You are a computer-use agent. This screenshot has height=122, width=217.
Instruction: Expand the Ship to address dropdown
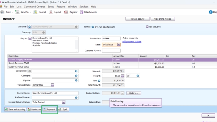pos(30,38)
